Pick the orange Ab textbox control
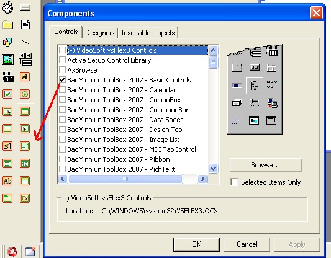Screen dimensions: 331x258 coord(7,180)
